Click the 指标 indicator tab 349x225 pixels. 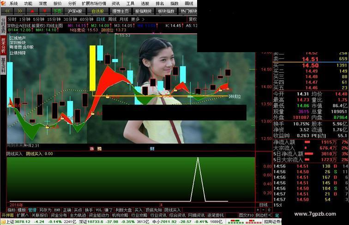click(12, 210)
